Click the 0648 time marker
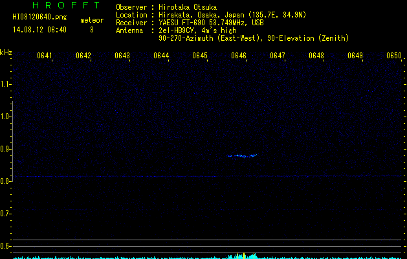407x259 pixels. [x=316, y=56]
